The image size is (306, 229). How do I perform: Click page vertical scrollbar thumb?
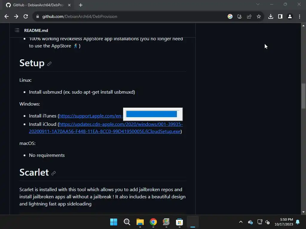(303, 96)
